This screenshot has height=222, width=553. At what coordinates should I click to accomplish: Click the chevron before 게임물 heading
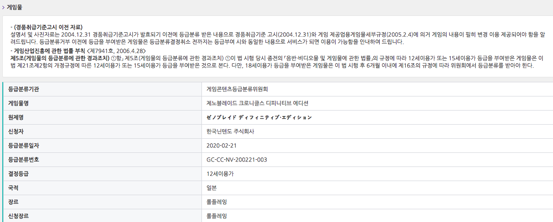(x=3, y=7)
